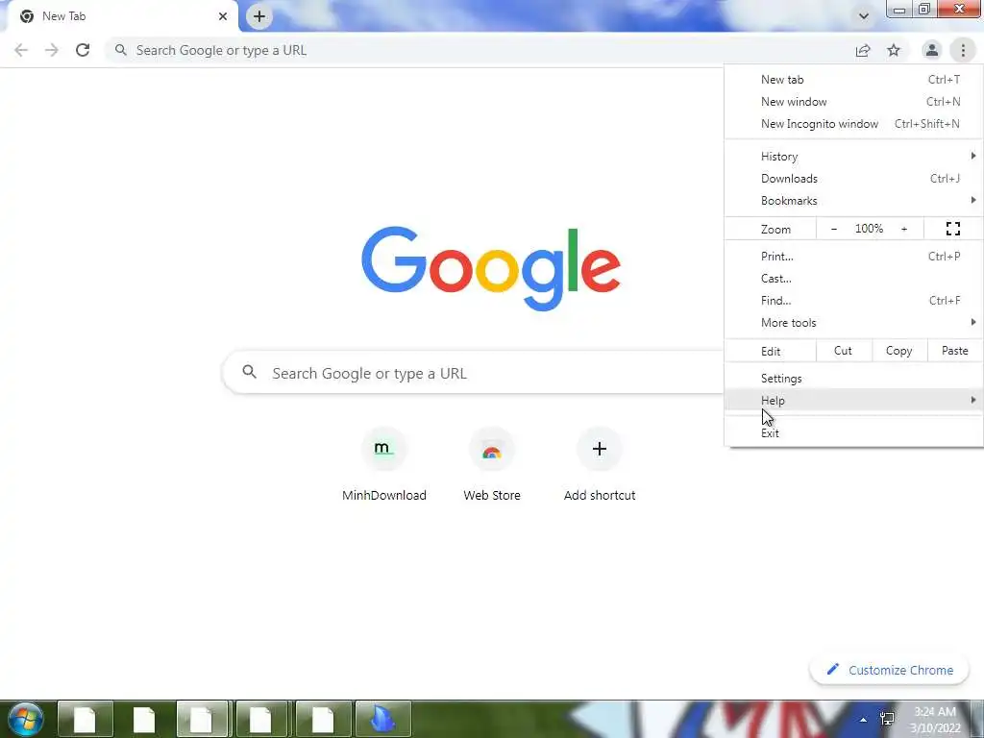The height and width of the screenshot is (738, 984).
Task: Click the 100% zoom value
Action: pos(869,229)
